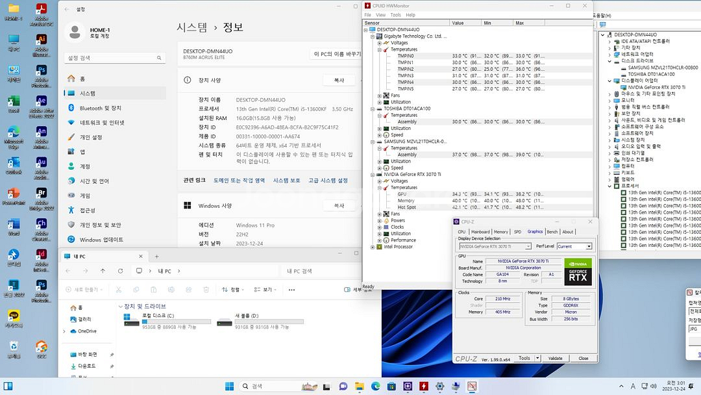Expand Fans under Gigabyte in HWMonitor

[x=379, y=96]
